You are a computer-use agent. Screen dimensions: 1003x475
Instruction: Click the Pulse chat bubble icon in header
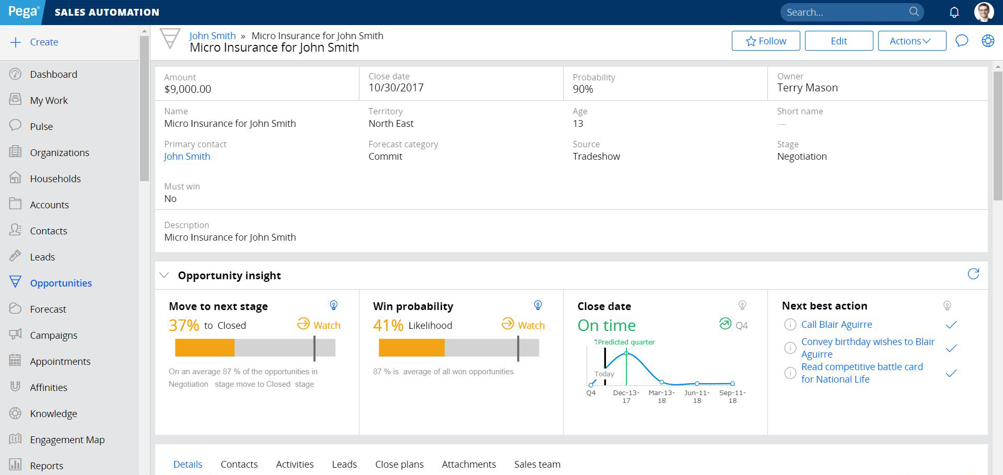click(962, 41)
